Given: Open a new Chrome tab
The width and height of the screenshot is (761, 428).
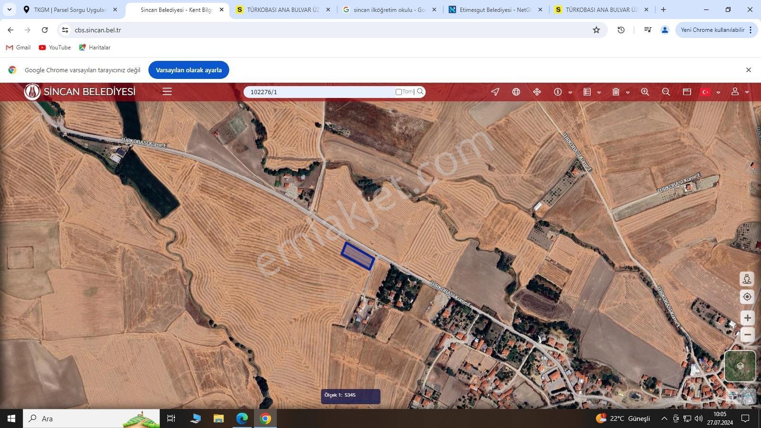Looking at the screenshot, I should [x=663, y=10].
